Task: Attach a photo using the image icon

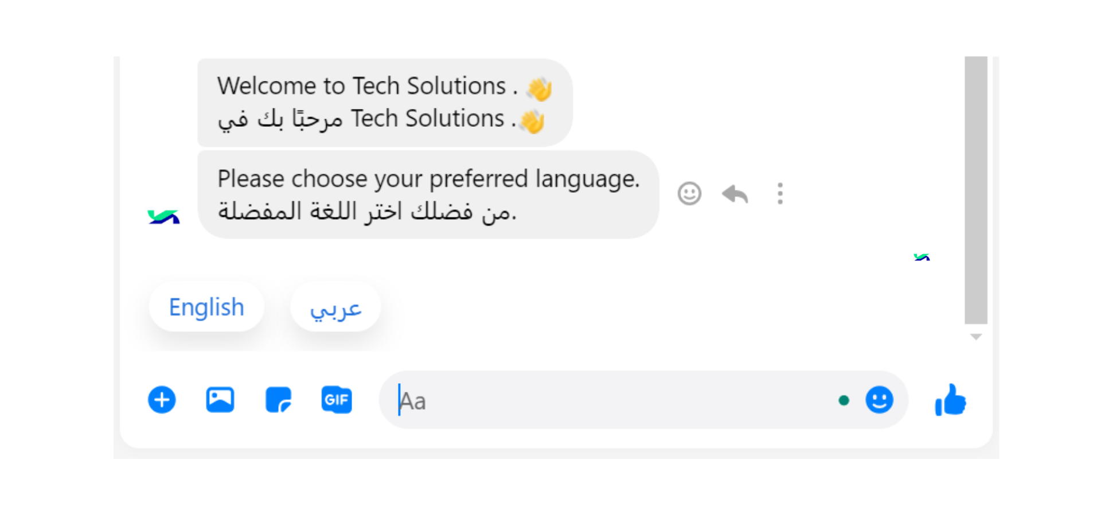Action: coord(220,400)
